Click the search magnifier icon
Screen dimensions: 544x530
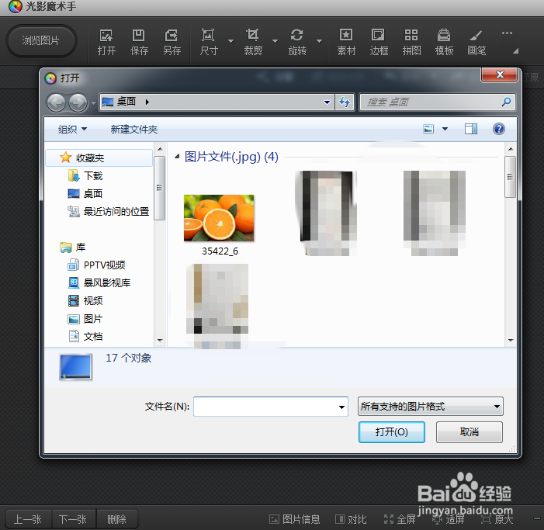pyautogui.click(x=506, y=102)
